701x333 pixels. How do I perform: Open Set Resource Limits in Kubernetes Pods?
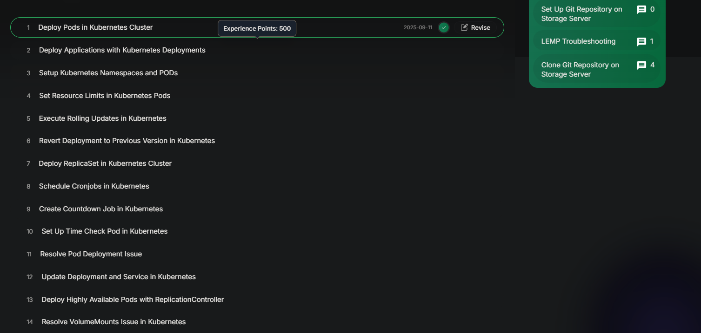coord(105,96)
